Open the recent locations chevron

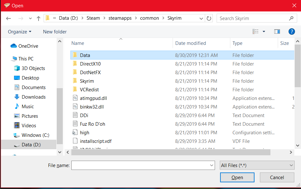coord(30,18)
